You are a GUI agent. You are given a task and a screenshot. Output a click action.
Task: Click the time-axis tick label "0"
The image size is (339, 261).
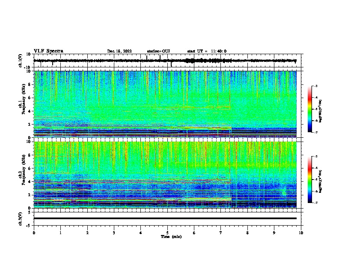34,233
